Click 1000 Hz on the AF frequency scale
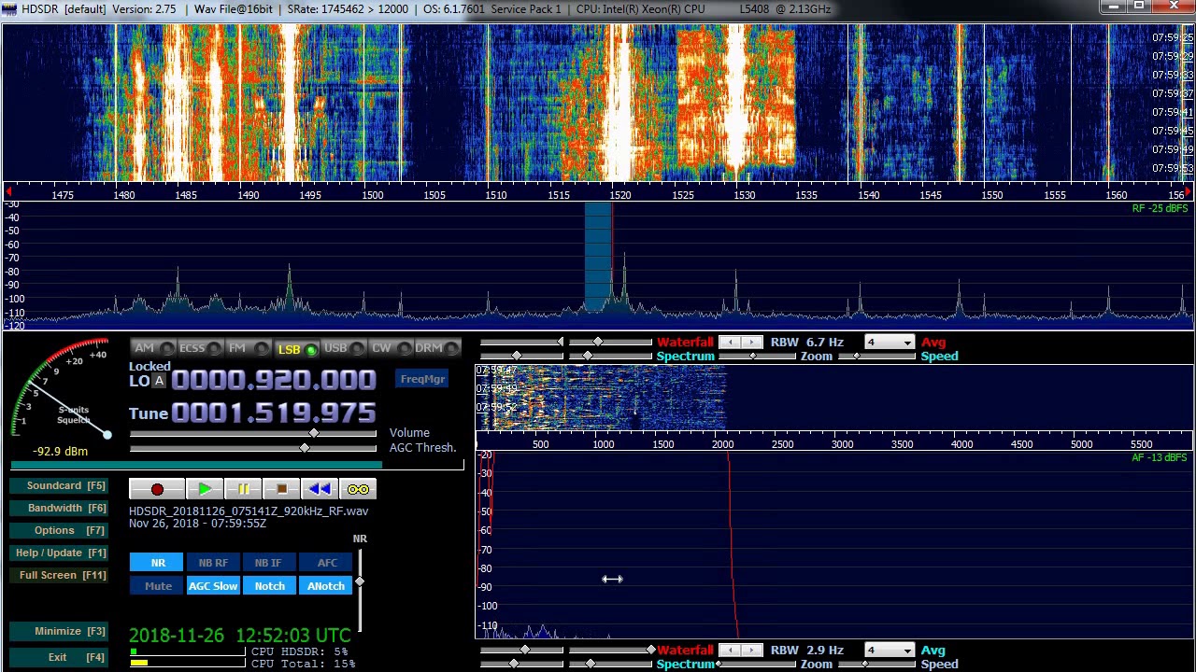This screenshot has width=1196, height=672. click(604, 444)
